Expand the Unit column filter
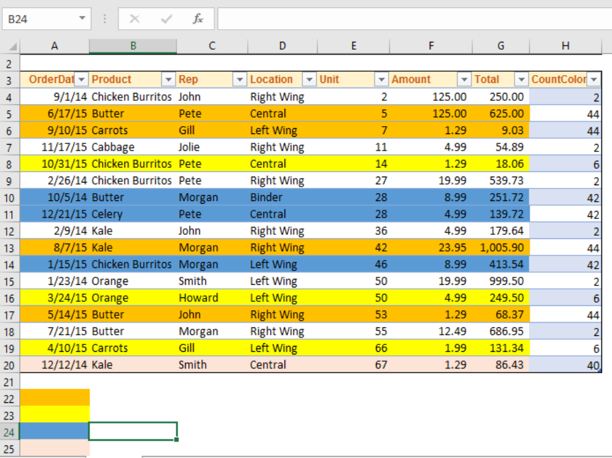The image size is (612, 458). coord(381,80)
